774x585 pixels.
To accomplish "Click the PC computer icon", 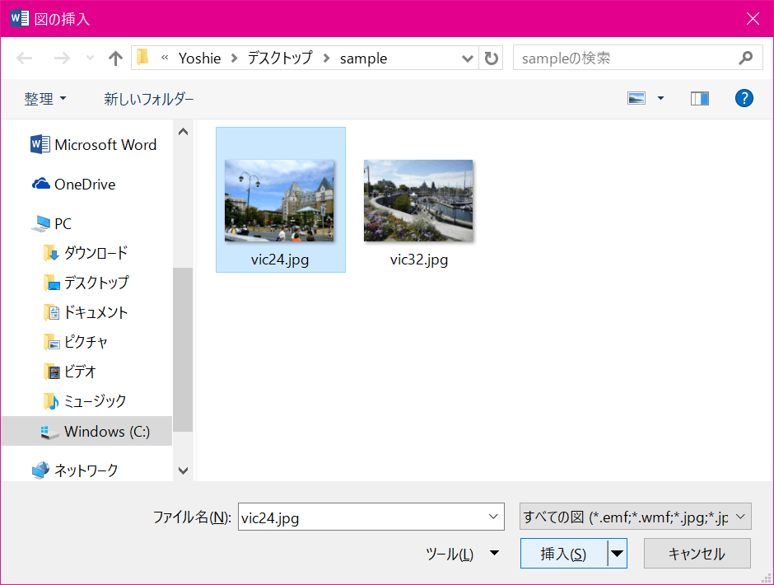I will click(41, 224).
